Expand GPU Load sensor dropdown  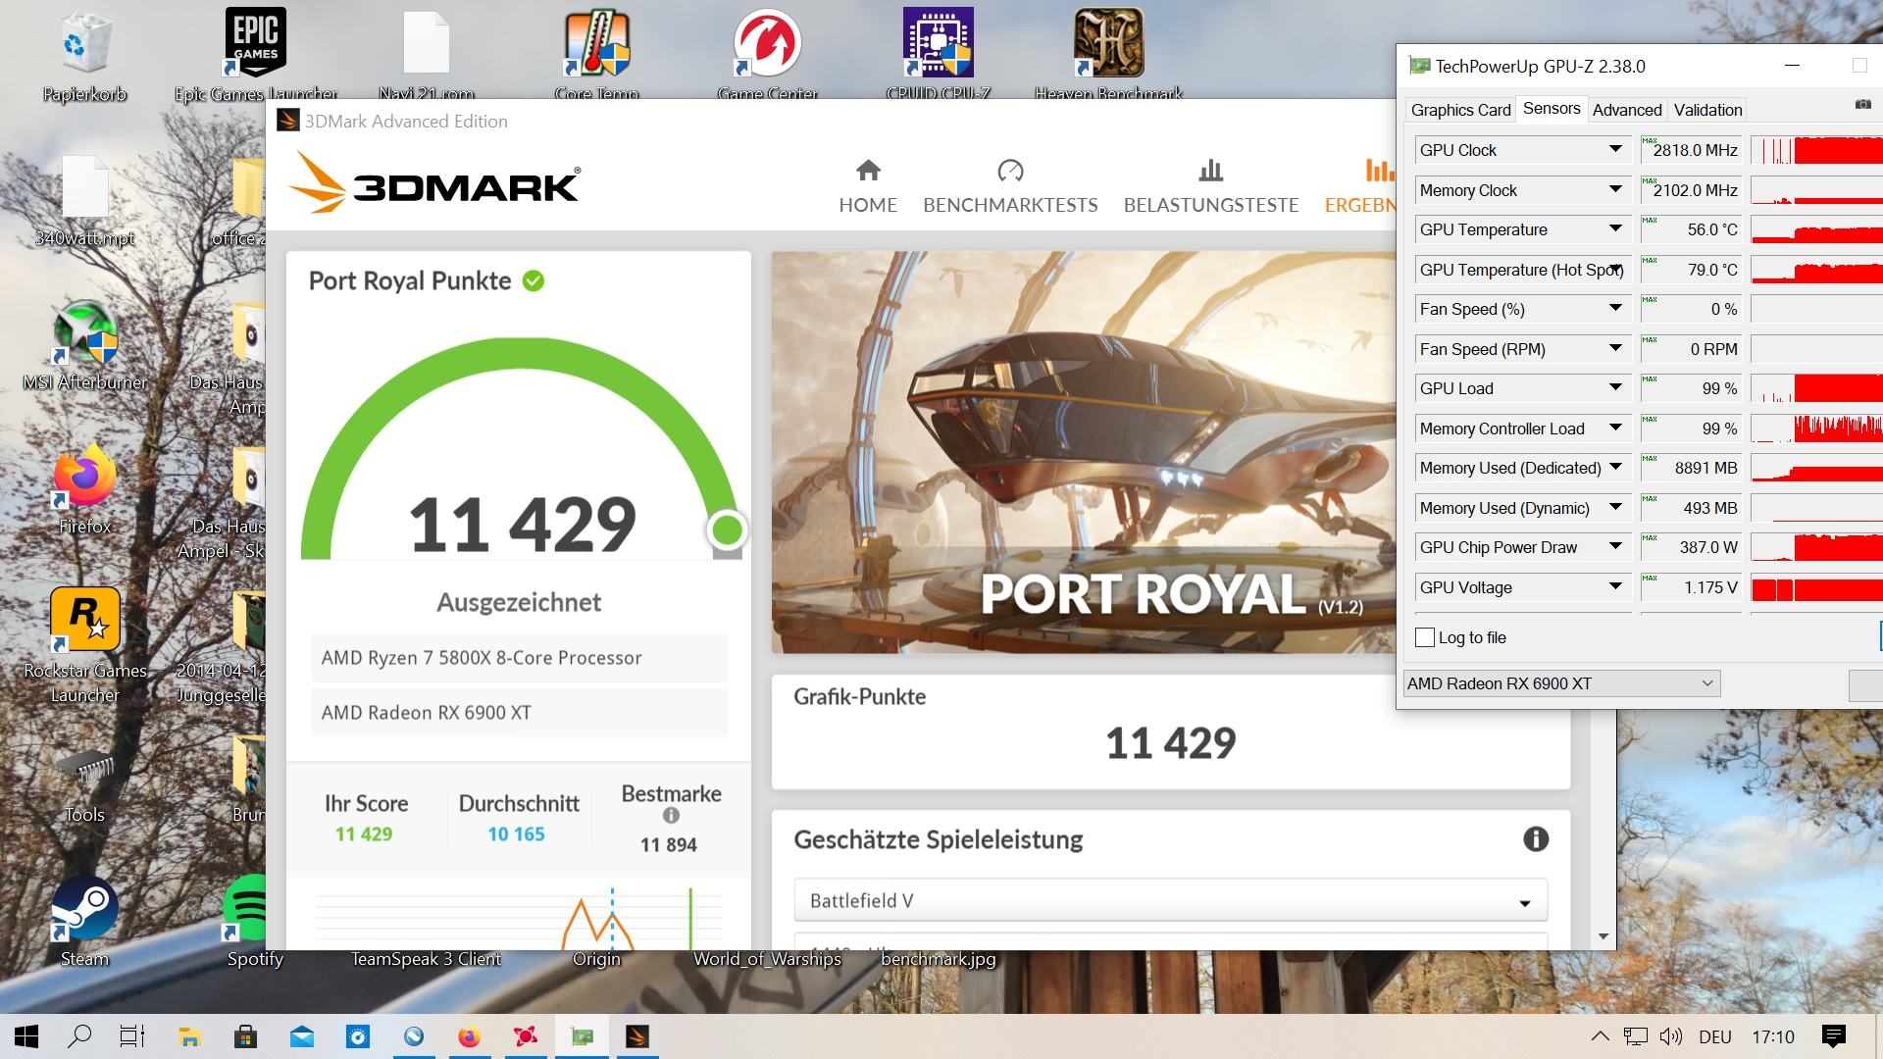coord(1615,387)
